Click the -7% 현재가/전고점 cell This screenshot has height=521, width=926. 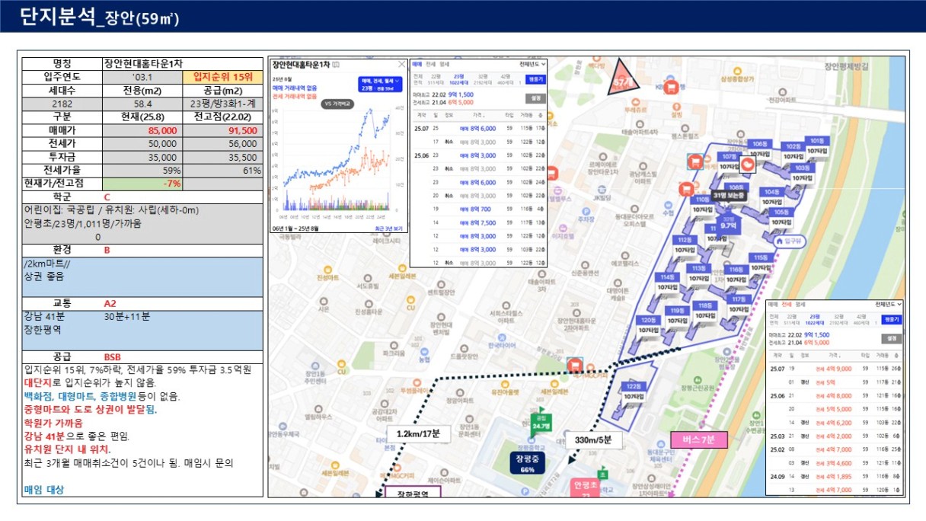142,184
